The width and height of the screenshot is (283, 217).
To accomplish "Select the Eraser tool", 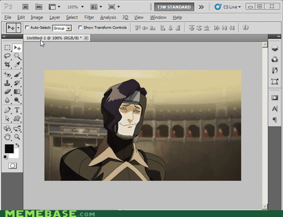I will (7, 92).
